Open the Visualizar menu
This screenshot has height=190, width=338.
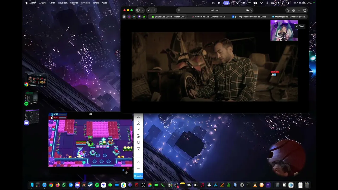click(62, 3)
